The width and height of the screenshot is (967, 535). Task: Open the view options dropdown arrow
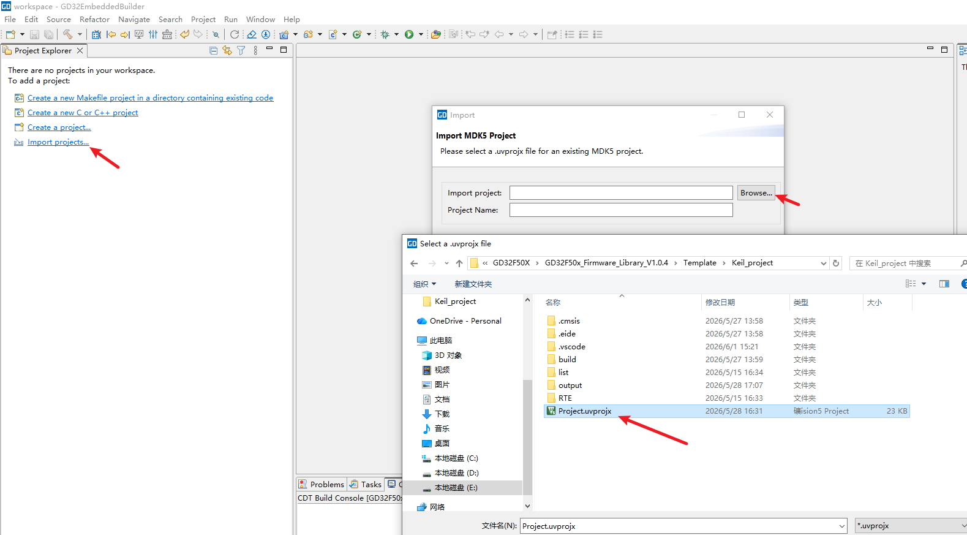(924, 284)
